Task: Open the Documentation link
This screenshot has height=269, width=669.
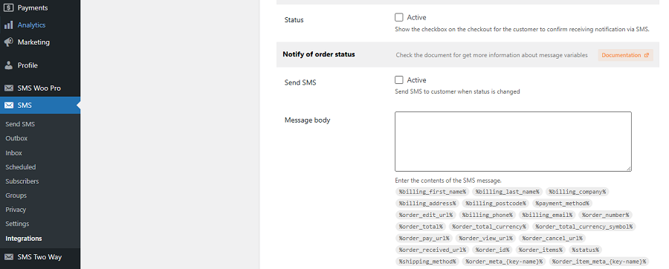Action: 625,55
